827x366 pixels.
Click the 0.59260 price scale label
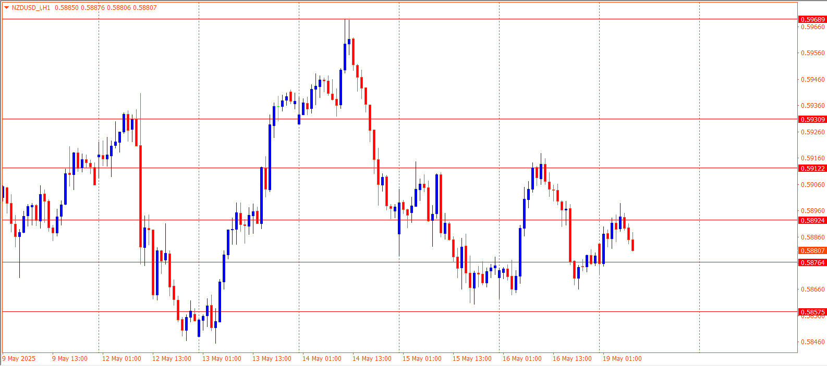point(813,132)
